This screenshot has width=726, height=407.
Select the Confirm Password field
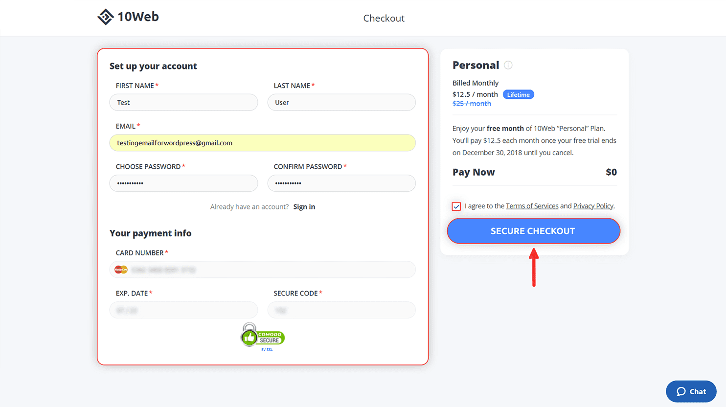(x=341, y=183)
